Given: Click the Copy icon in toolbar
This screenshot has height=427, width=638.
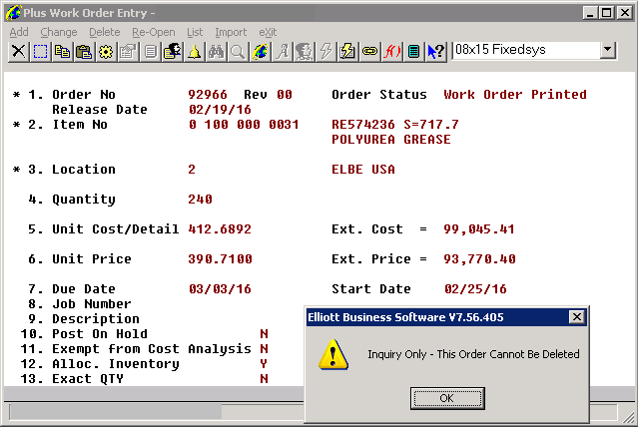Looking at the screenshot, I should pyautogui.click(x=62, y=52).
